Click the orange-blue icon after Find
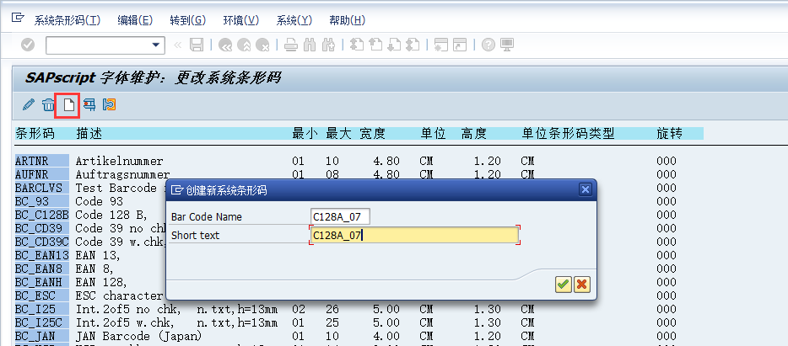 point(109,104)
